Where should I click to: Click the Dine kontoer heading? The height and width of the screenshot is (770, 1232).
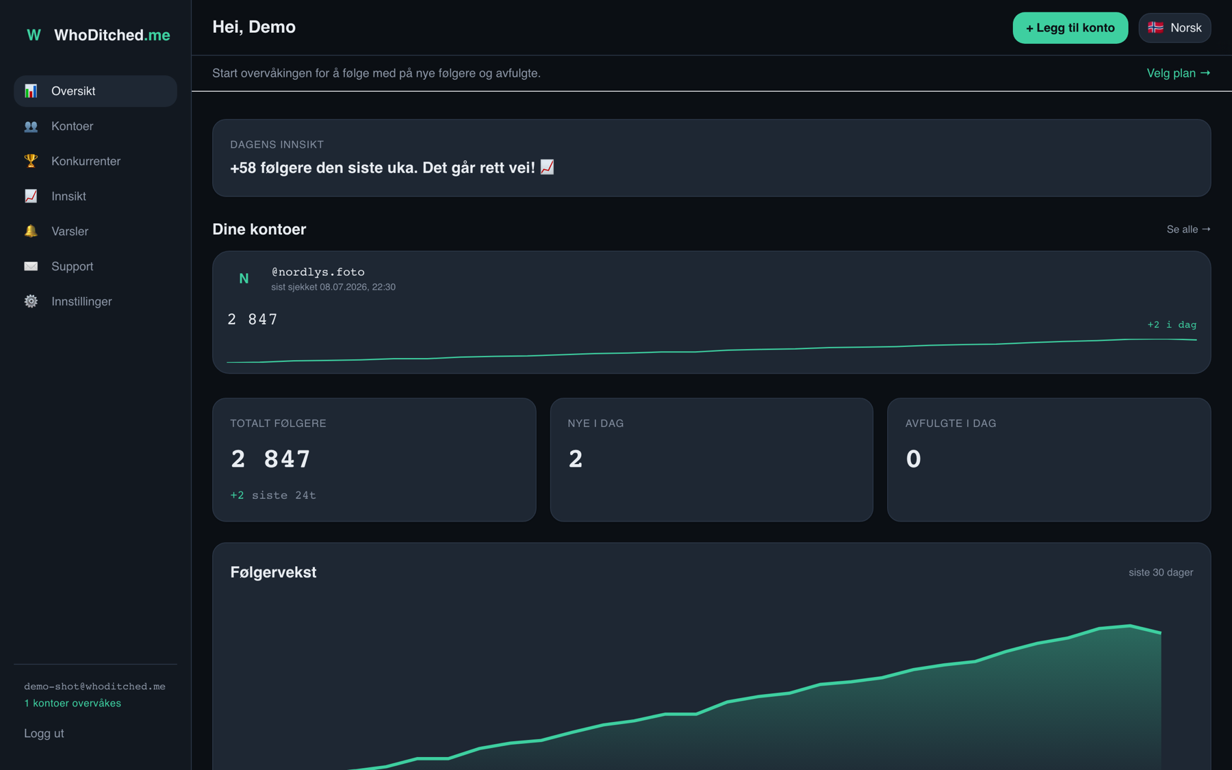pos(259,229)
